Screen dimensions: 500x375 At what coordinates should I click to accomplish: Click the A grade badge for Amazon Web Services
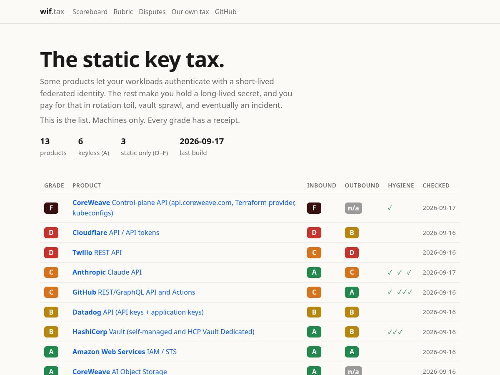[x=51, y=352]
